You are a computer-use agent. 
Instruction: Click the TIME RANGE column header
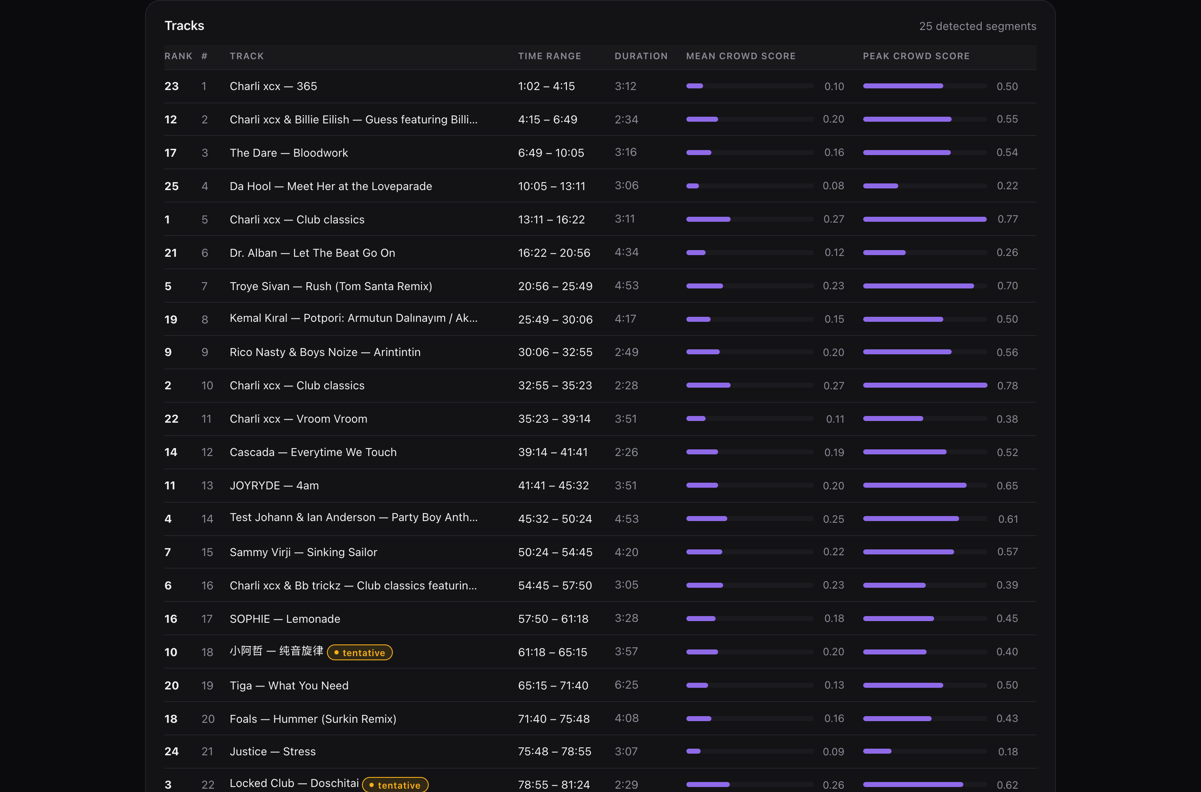[x=549, y=56]
